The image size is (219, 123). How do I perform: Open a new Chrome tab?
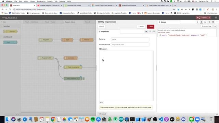point(175,5)
